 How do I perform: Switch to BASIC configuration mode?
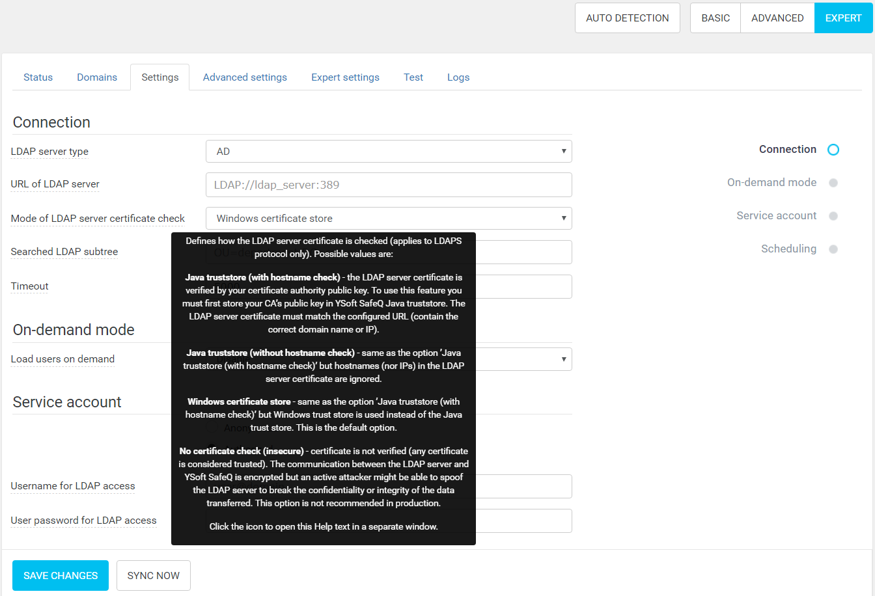[x=715, y=18]
